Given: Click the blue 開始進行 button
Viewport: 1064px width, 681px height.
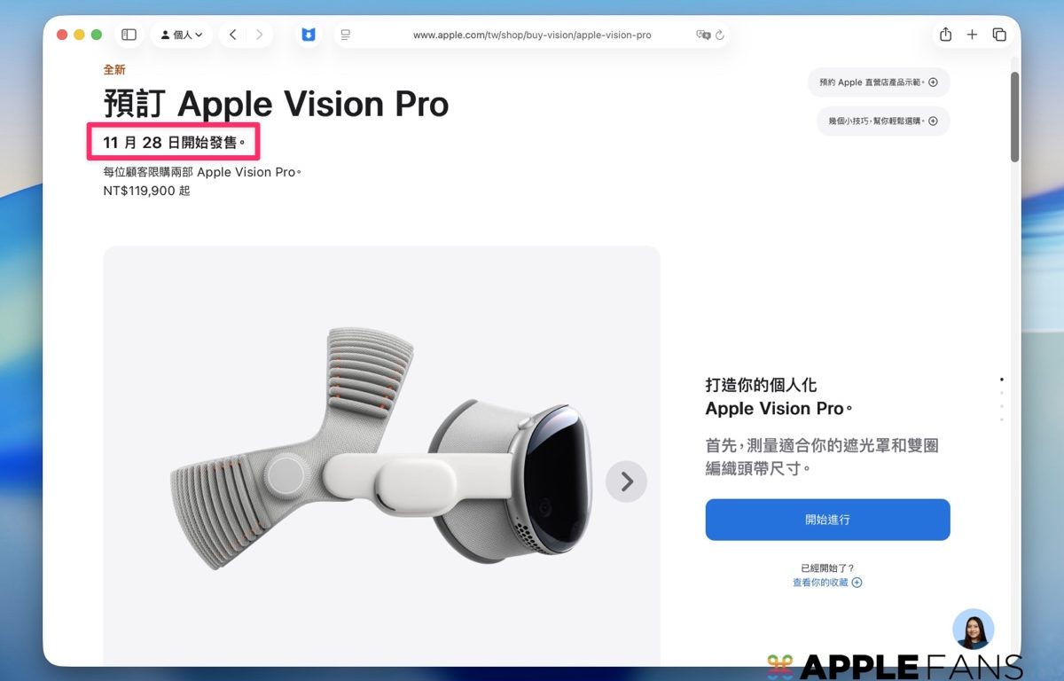Looking at the screenshot, I should pos(827,520).
